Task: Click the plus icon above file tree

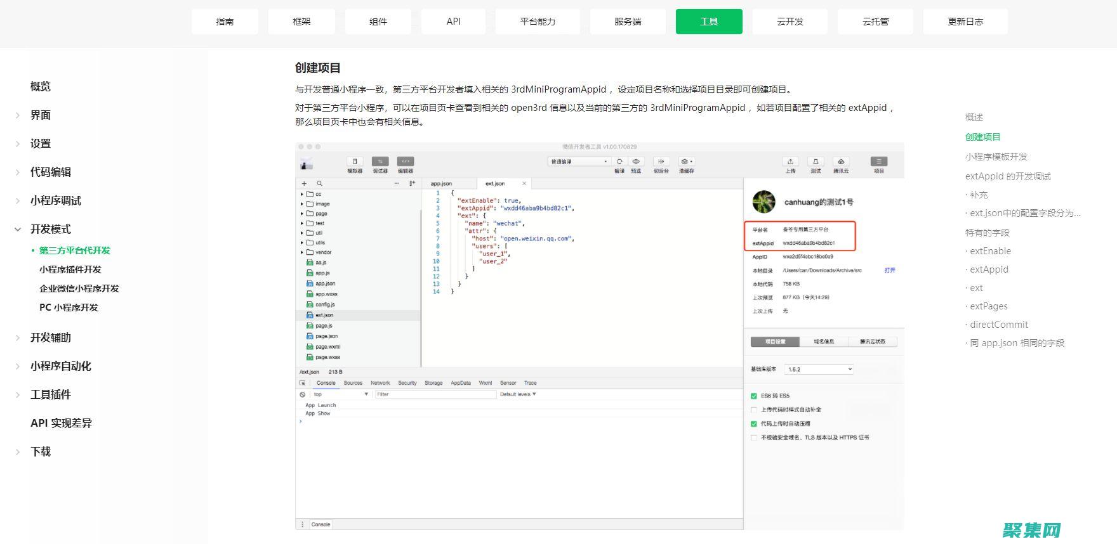Action: tap(304, 183)
